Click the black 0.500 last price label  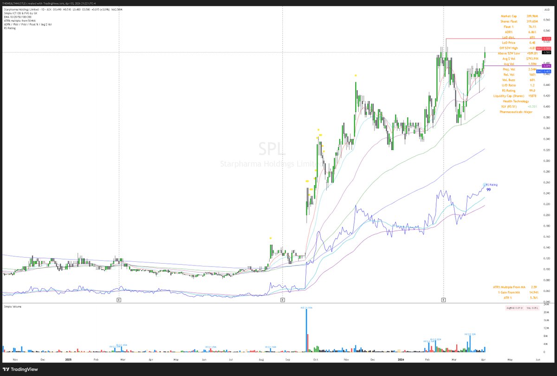coord(546,52)
